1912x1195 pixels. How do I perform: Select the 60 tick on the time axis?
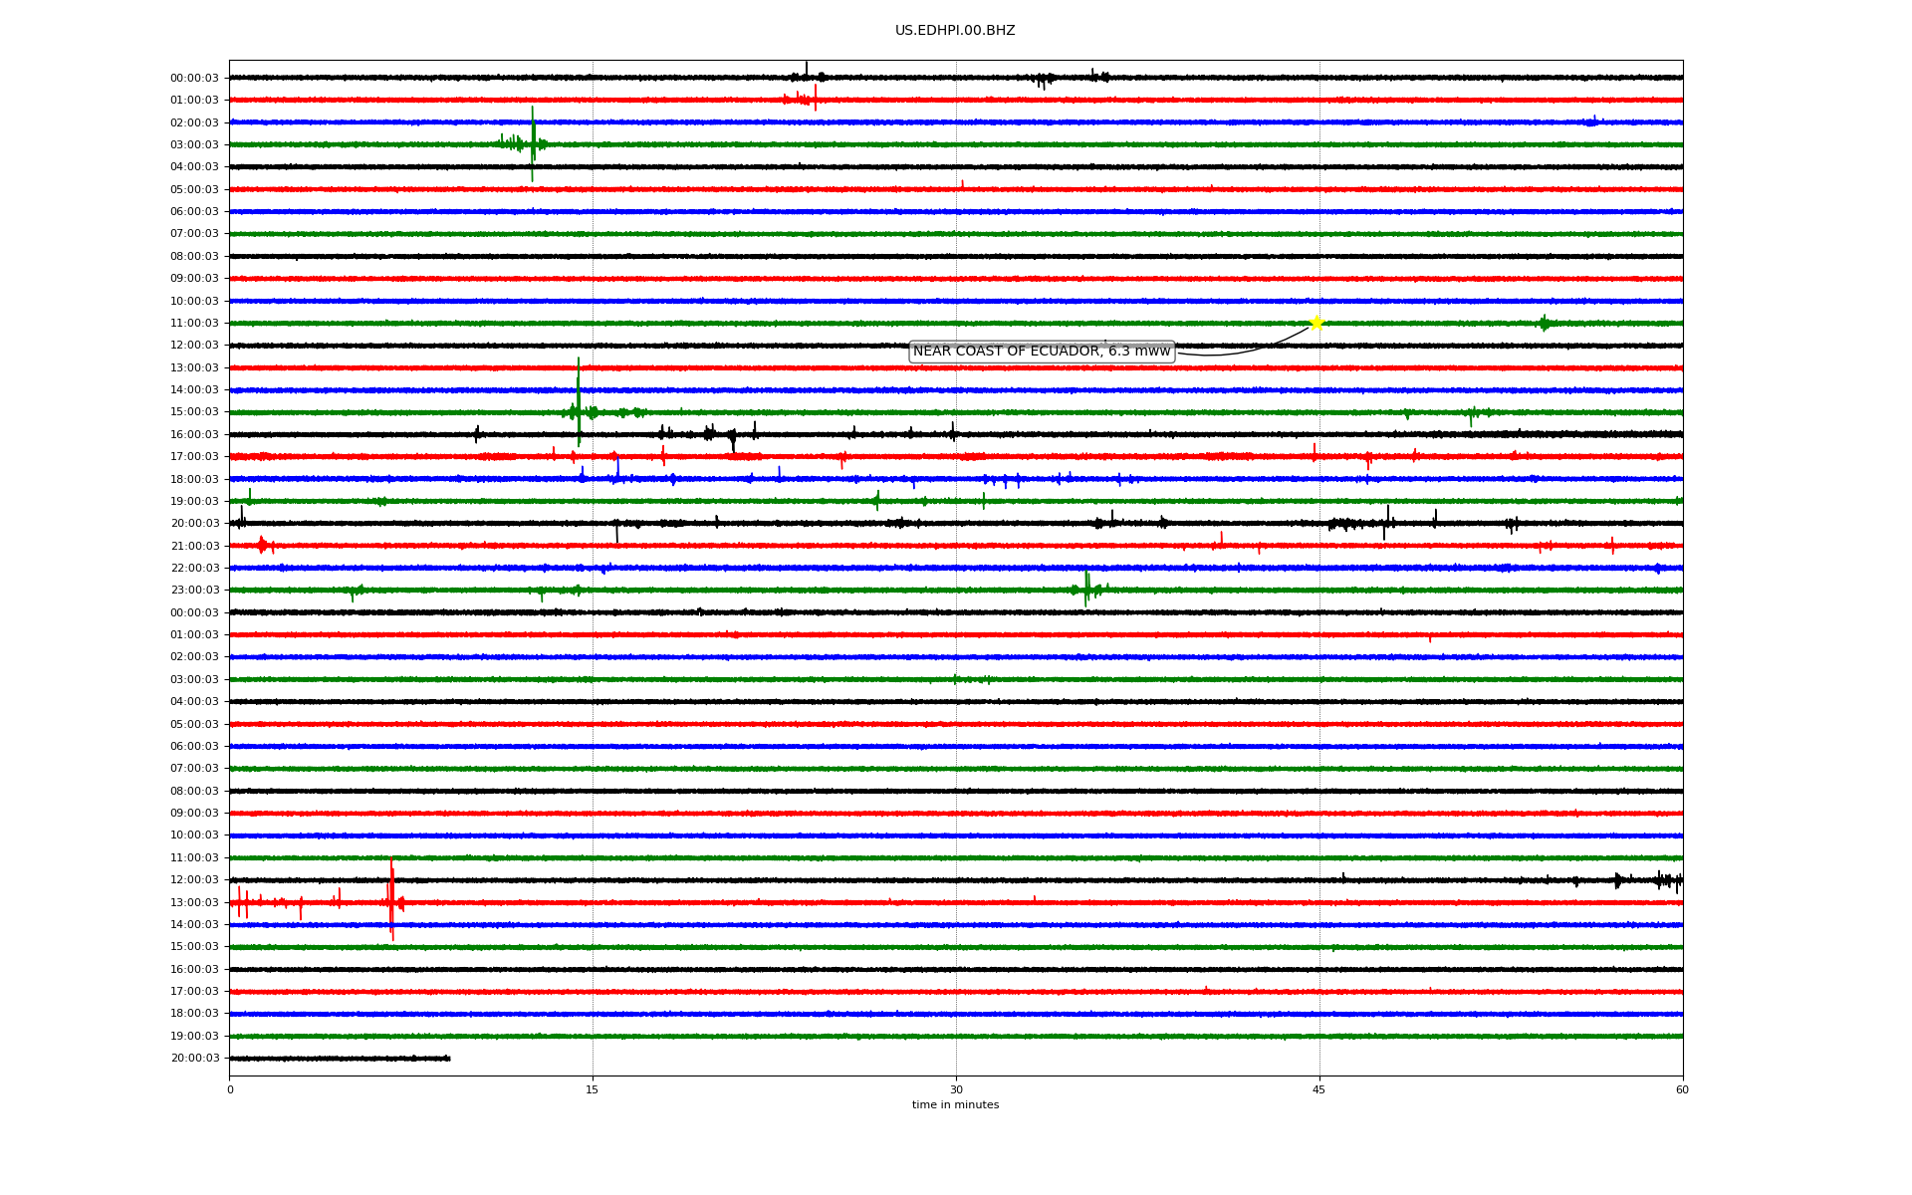pos(1682,1089)
